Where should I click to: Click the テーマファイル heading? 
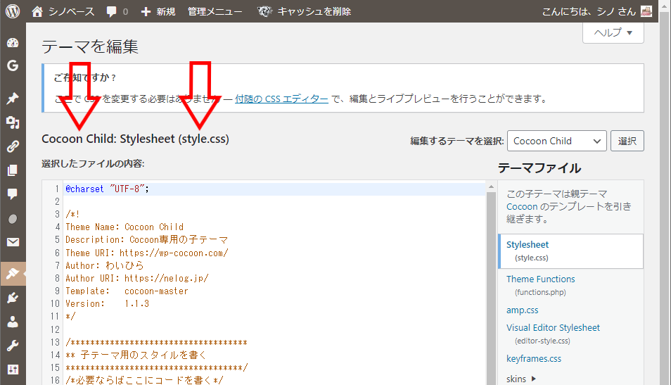point(539,168)
